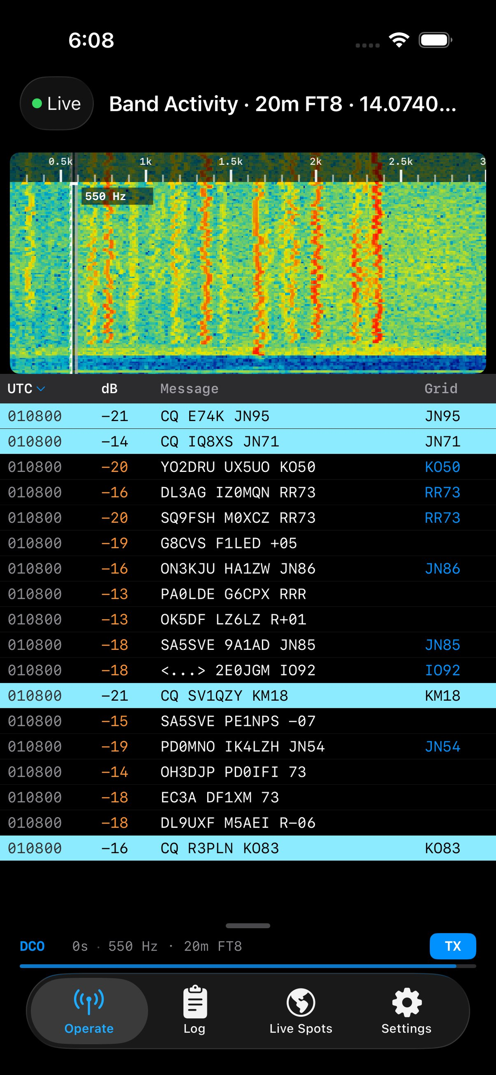The width and height of the screenshot is (496, 1075).
Task: Tap the Band Activity 20m FT8 title
Action: coord(283,104)
